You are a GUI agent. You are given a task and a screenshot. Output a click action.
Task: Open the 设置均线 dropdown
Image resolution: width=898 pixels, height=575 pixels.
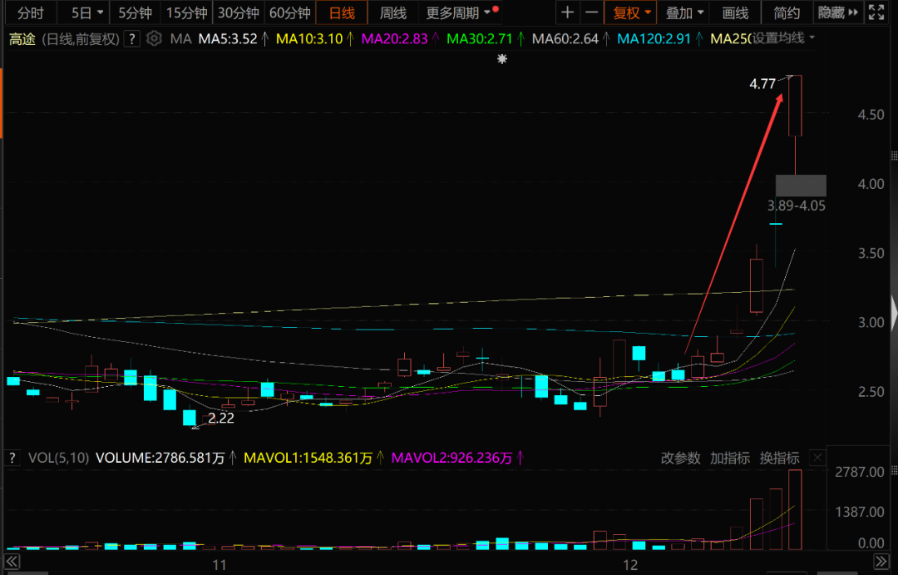click(783, 38)
